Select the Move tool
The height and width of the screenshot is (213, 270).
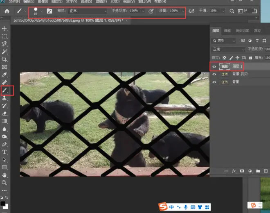[x=4, y=28]
